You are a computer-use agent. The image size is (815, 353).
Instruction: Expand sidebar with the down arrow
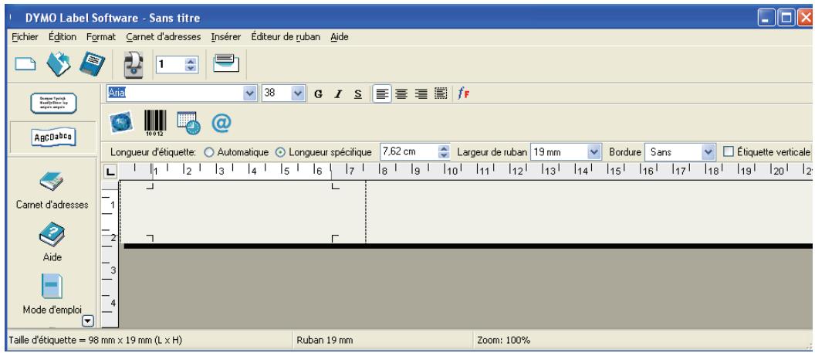click(88, 322)
